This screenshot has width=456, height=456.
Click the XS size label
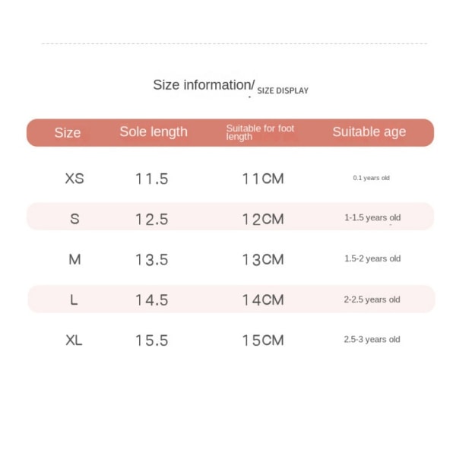click(74, 179)
